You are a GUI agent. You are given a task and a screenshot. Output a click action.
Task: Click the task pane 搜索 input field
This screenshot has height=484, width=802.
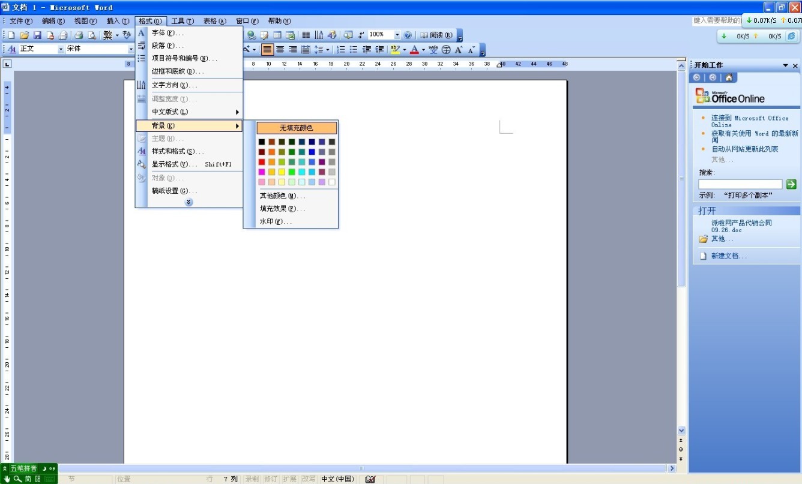pos(740,184)
